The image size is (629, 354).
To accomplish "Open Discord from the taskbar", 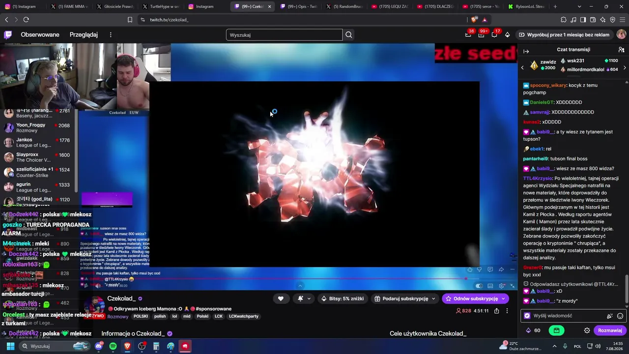I will (x=99, y=346).
